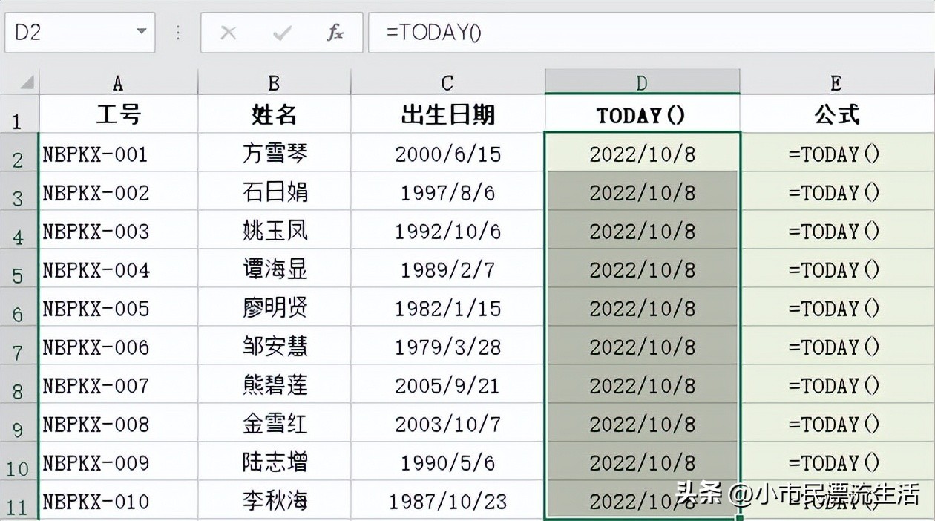Screen dimensions: 935x521
Task: Click birth date cell 1989/2/7
Action: click(447, 269)
